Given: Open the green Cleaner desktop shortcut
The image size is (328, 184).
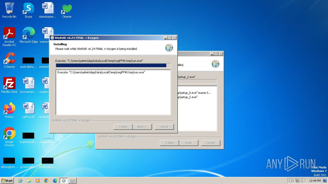Looking at the screenshot, I should (67, 10).
